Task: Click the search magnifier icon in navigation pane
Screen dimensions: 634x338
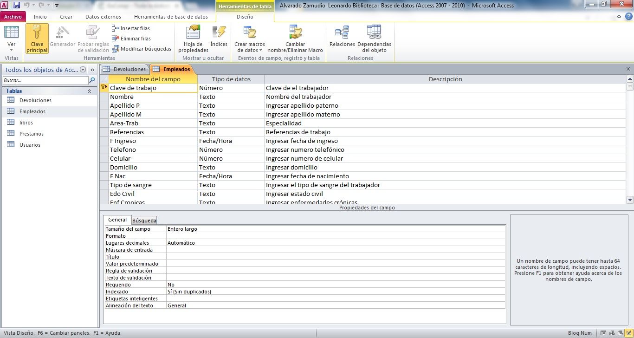Action: (x=92, y=80)
